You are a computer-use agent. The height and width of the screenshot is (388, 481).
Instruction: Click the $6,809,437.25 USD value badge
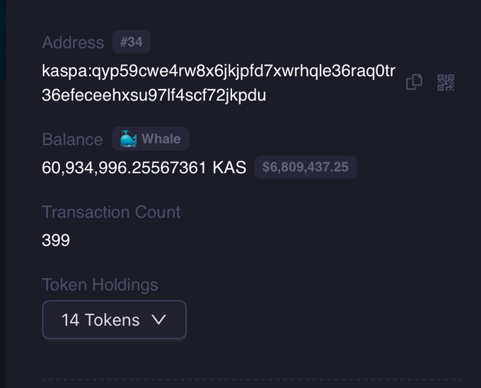[x=306, y=167]
